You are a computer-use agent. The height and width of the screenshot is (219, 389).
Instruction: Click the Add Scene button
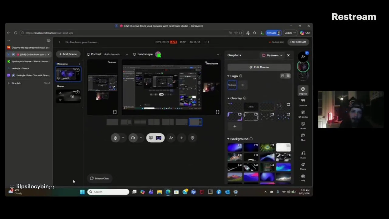click(68, 54)
